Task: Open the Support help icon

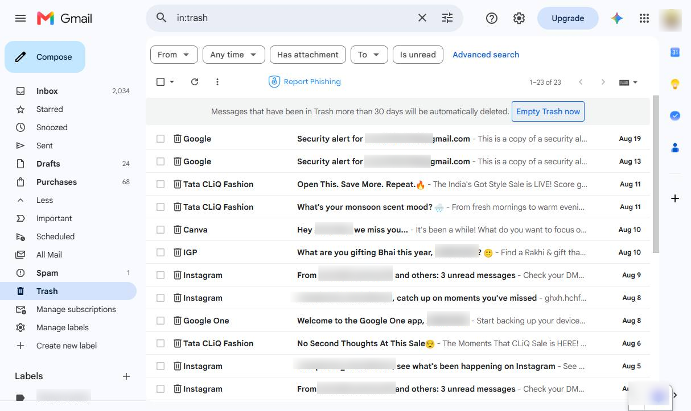Action: click(x=492, y=18)
